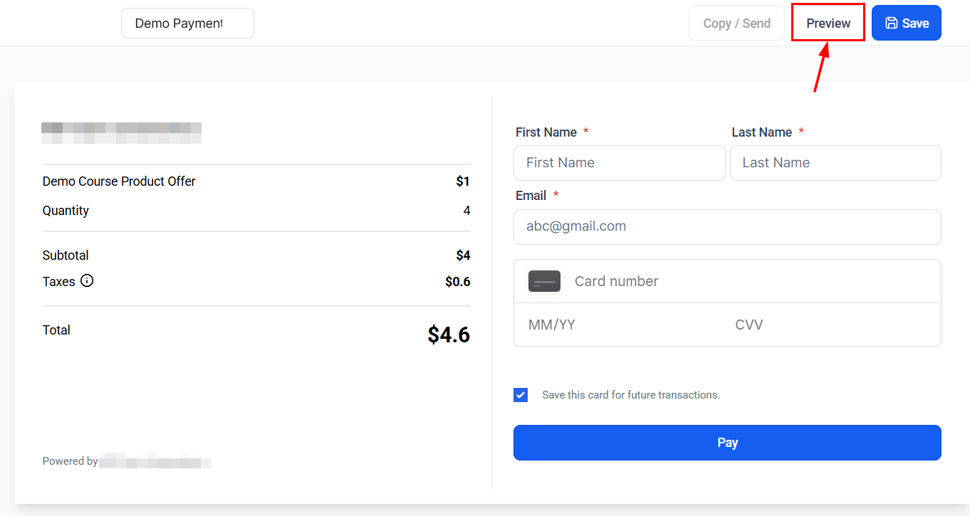
Task: Open the Powered by link
Action: tap(155, 462)
